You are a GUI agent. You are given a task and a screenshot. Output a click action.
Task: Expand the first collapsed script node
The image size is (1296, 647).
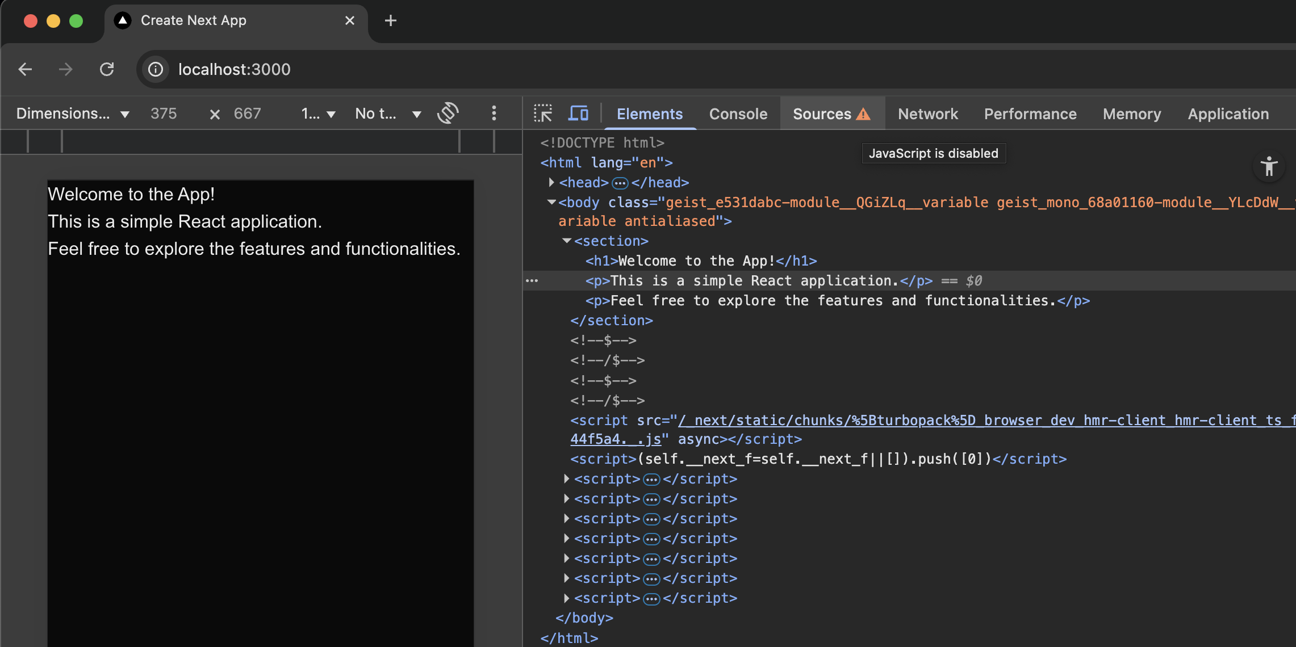[x=566, y=478]
